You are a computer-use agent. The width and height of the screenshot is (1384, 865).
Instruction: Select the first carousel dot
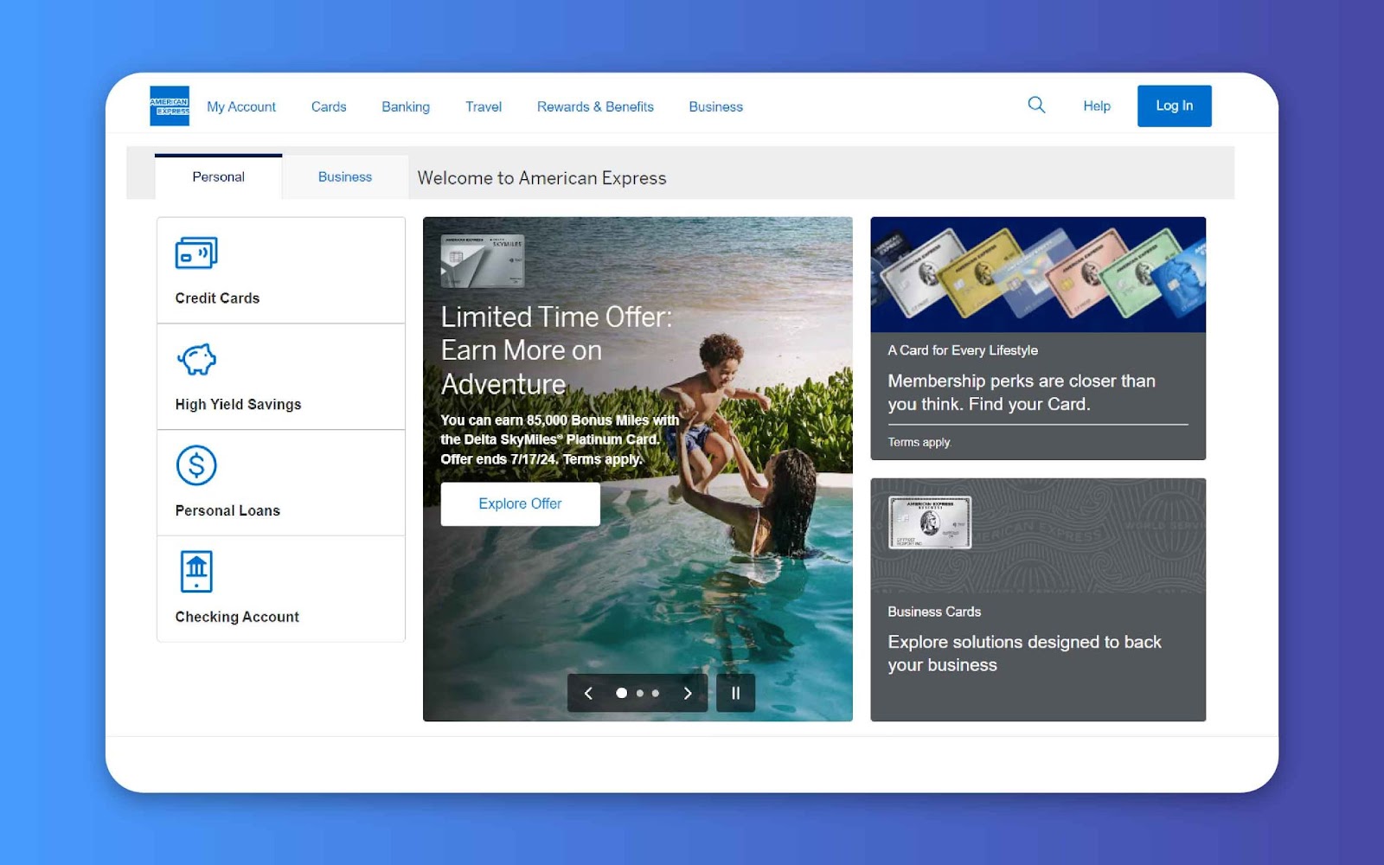point(621,693)
